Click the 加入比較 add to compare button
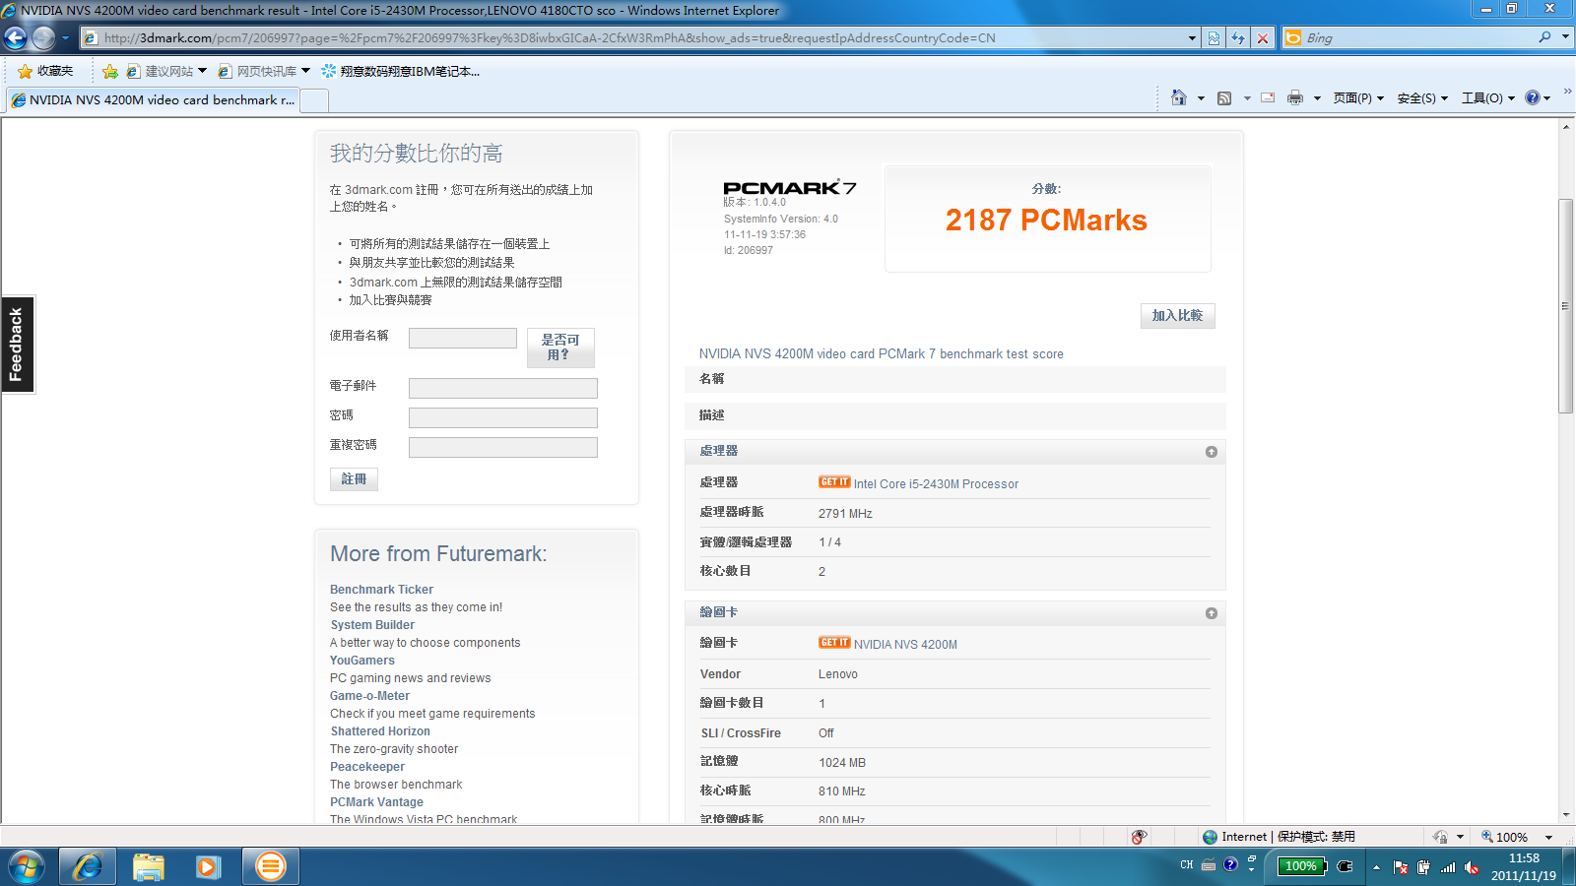 (x=1177, y=315)
